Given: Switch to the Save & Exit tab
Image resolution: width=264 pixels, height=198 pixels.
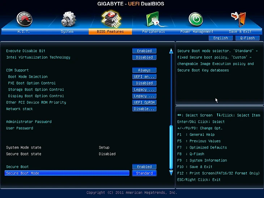Looking at the screenshot, I should point(240,32).
